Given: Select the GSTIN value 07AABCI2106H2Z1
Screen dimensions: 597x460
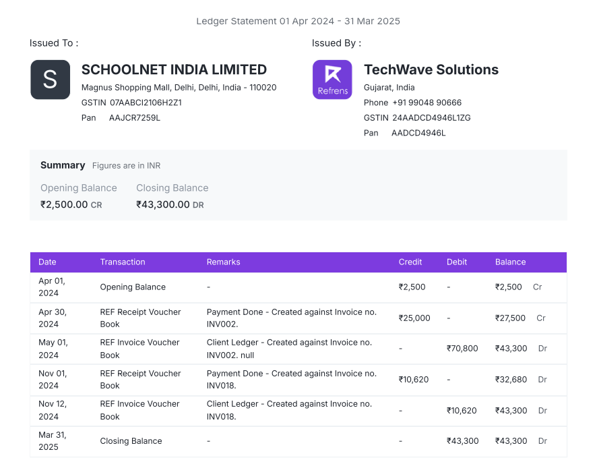Looking at the screenshot, I should (x=146, y=103).
